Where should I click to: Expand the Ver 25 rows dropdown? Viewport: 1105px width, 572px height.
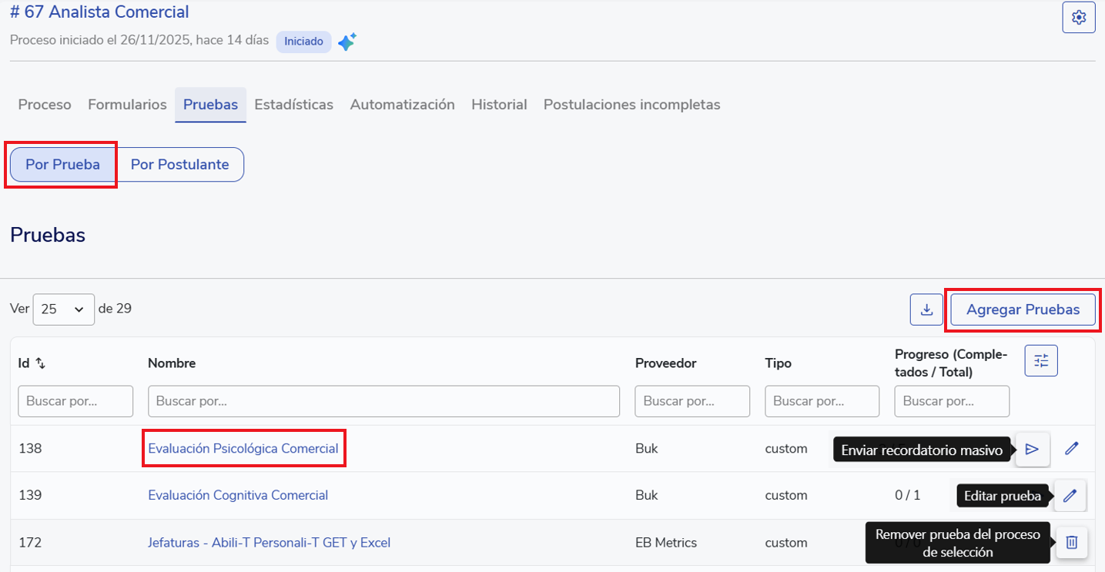coord(63,309)
